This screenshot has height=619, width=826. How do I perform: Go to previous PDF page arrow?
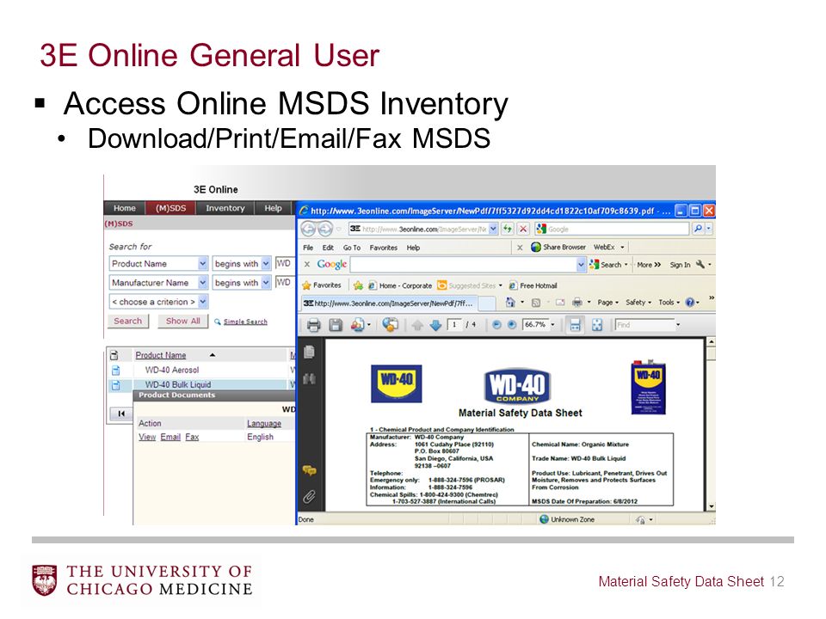(x=417, y=325)
